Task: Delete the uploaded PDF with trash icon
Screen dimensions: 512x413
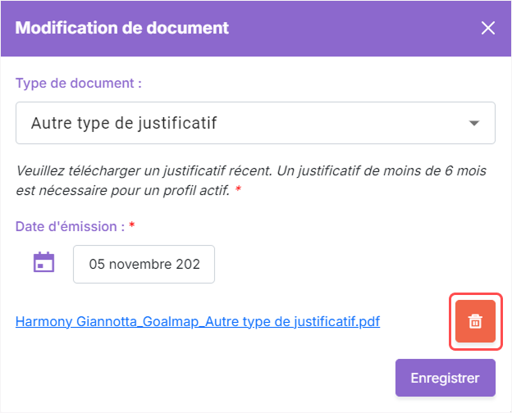Action: click(x=475, y=321)
